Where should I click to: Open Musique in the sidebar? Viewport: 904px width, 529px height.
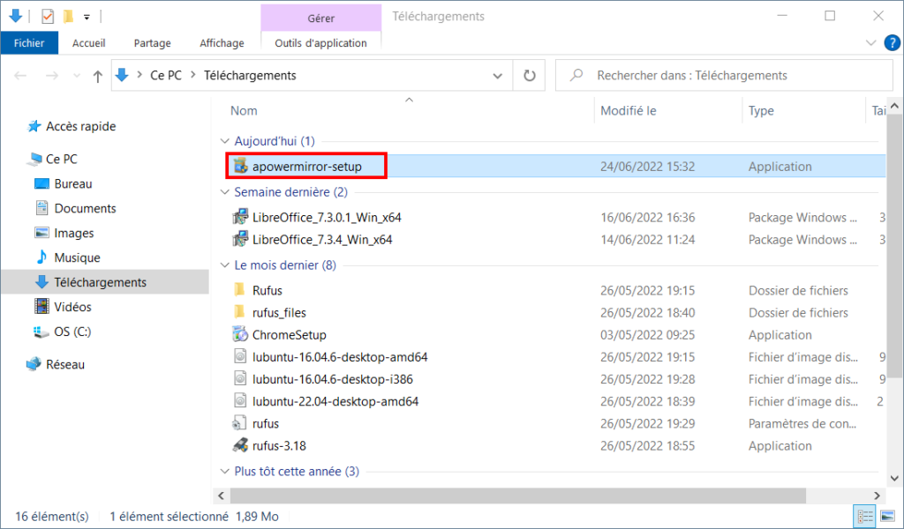pos(78,257)
